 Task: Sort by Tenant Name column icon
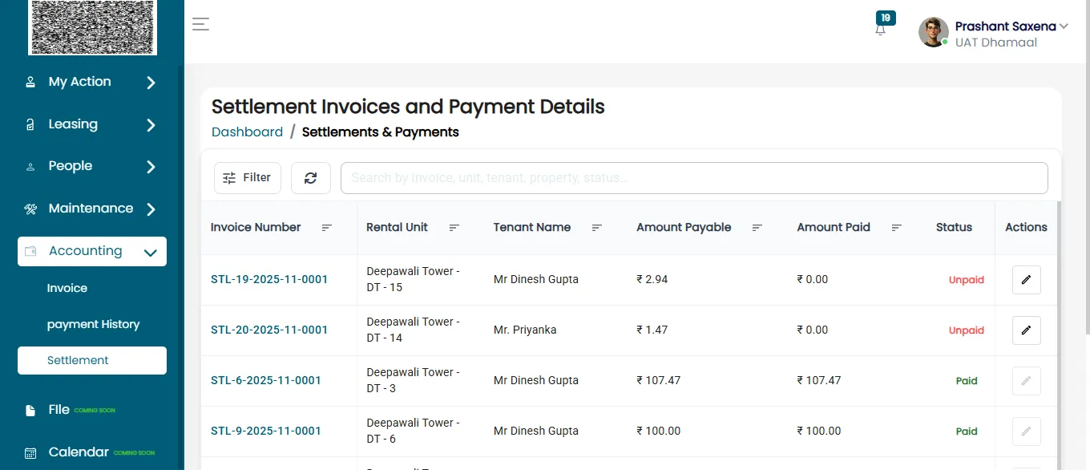tap(596, 228)
